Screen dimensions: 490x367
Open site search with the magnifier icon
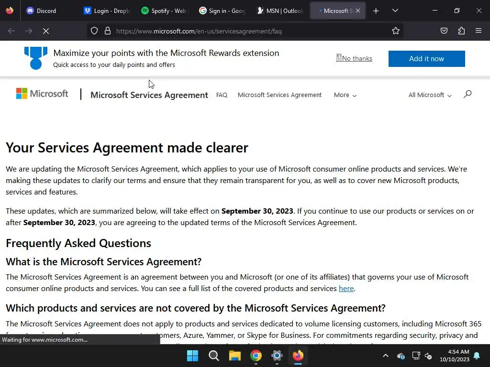(x=467, y=94)
